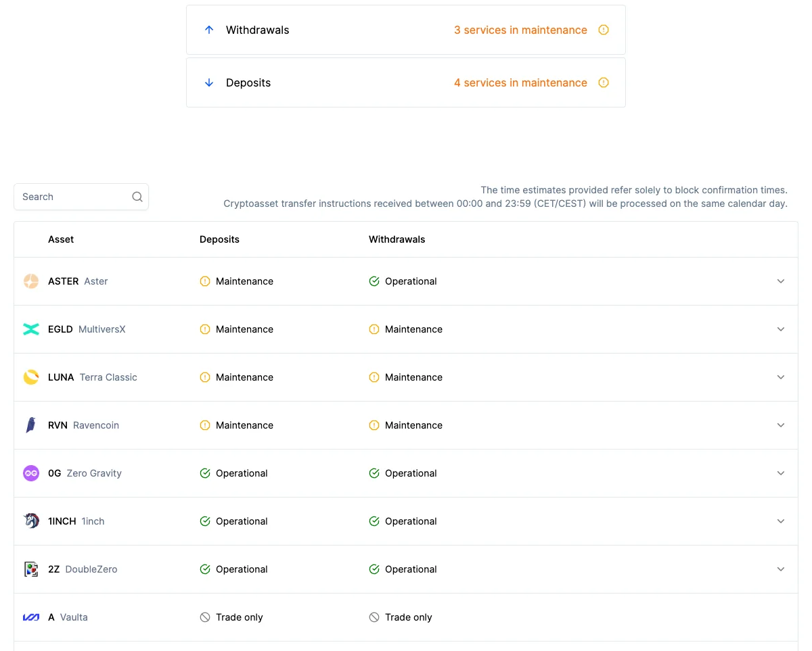The height and width of the screenshot is (651, 812).
Task: Click ASTER deposits maintenance warning icon
Action: coord(205,281)
